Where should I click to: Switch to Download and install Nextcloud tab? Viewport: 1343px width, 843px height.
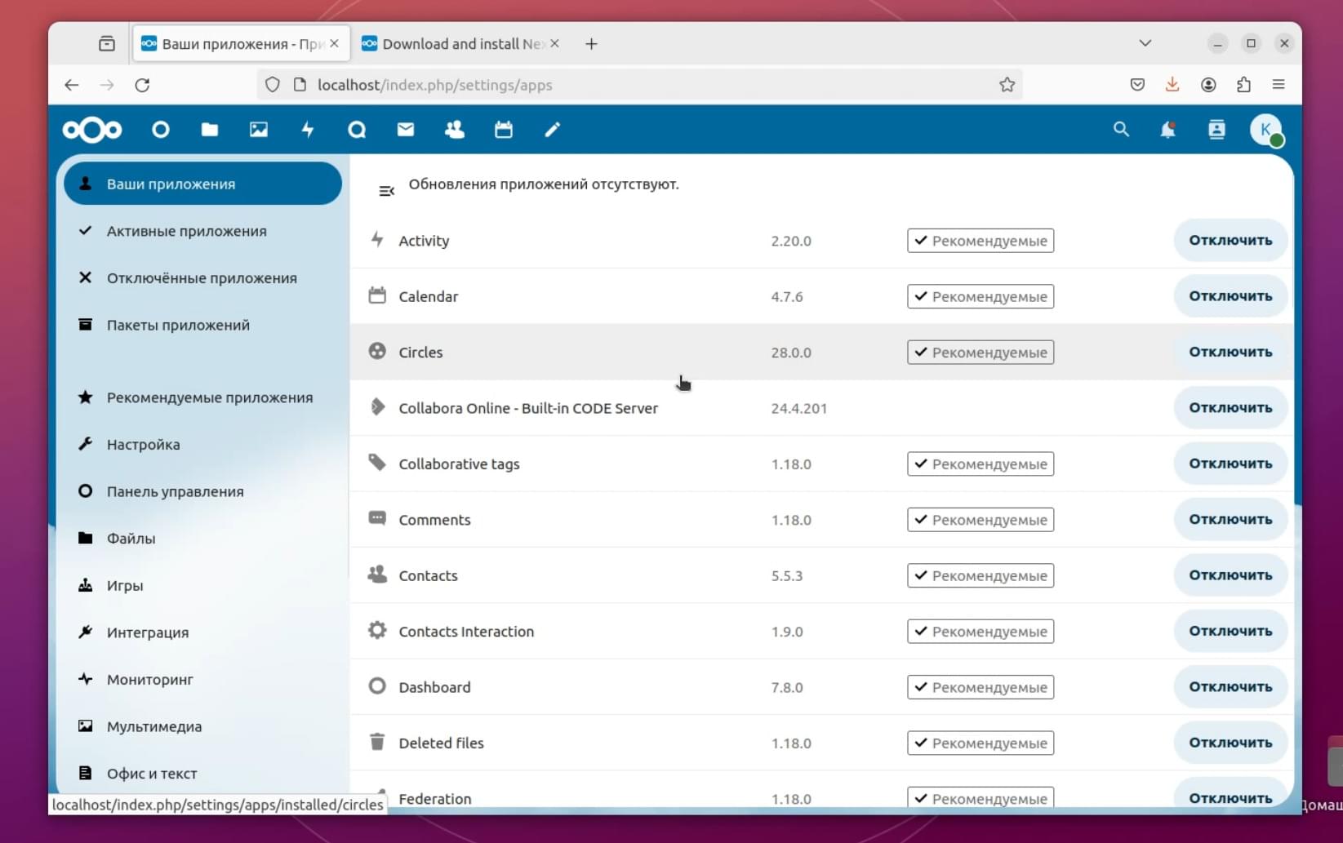462,44
